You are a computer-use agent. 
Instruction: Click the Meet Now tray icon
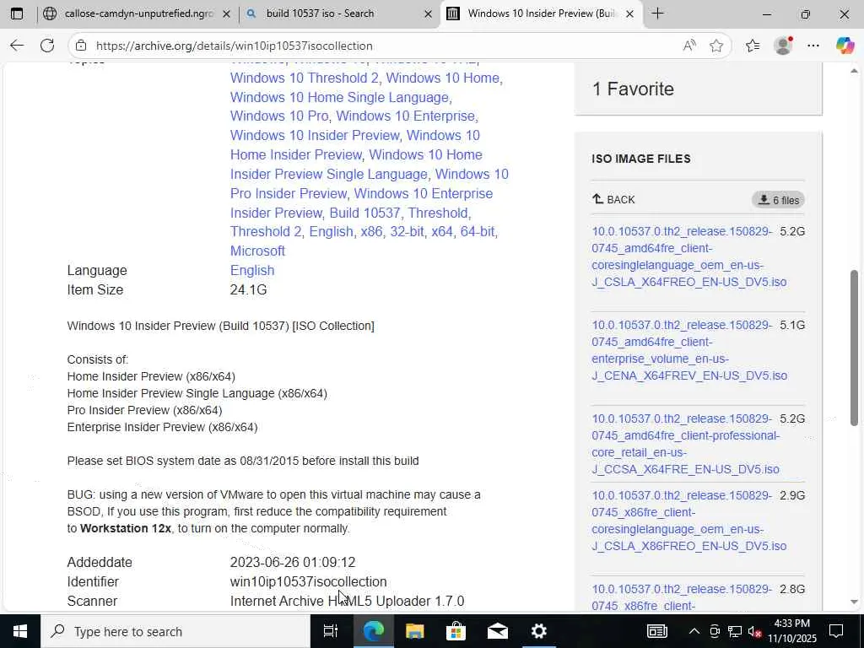click(715, 631)
